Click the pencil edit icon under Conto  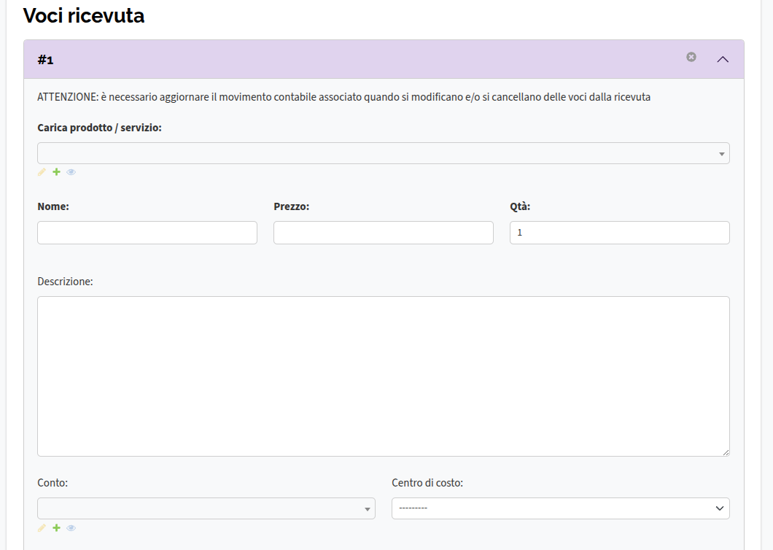click(42, 528)
